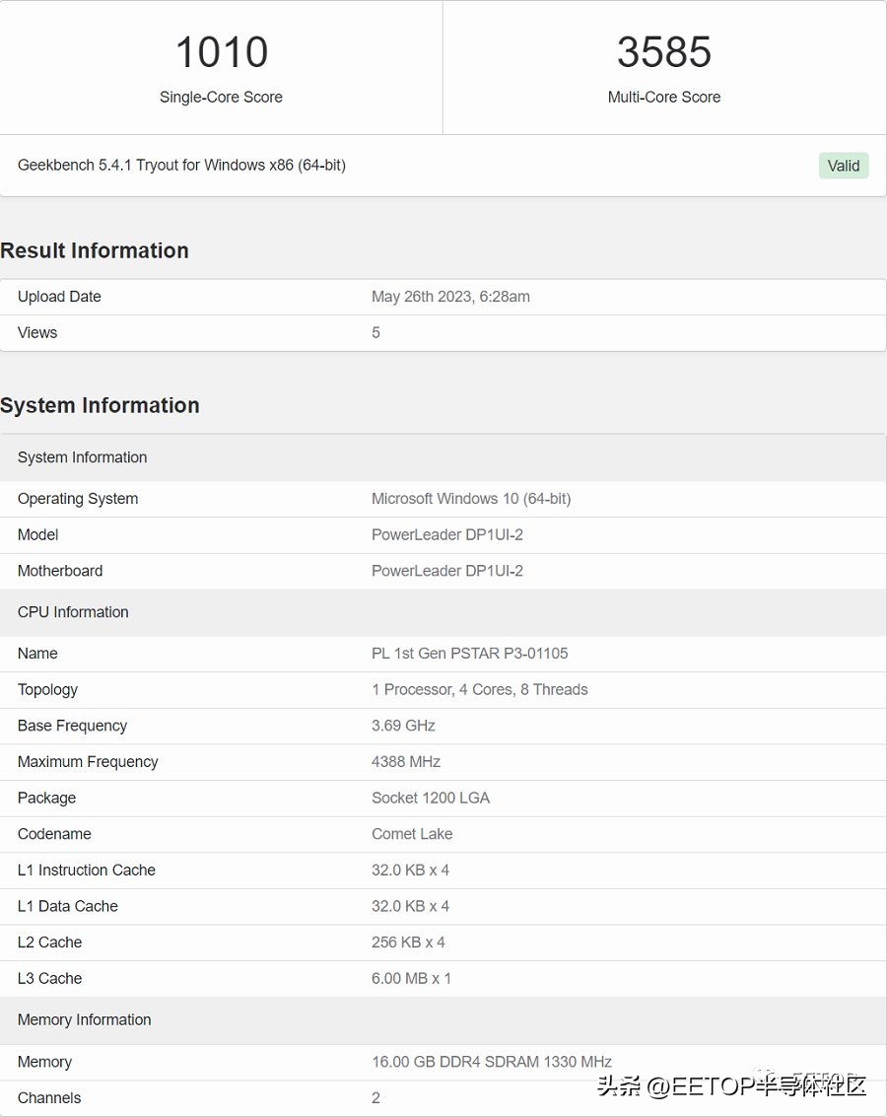Click the Result Information heading
Image resolution: width=887 pixels, height=1117 pixels.
click(x=95, y=250)
